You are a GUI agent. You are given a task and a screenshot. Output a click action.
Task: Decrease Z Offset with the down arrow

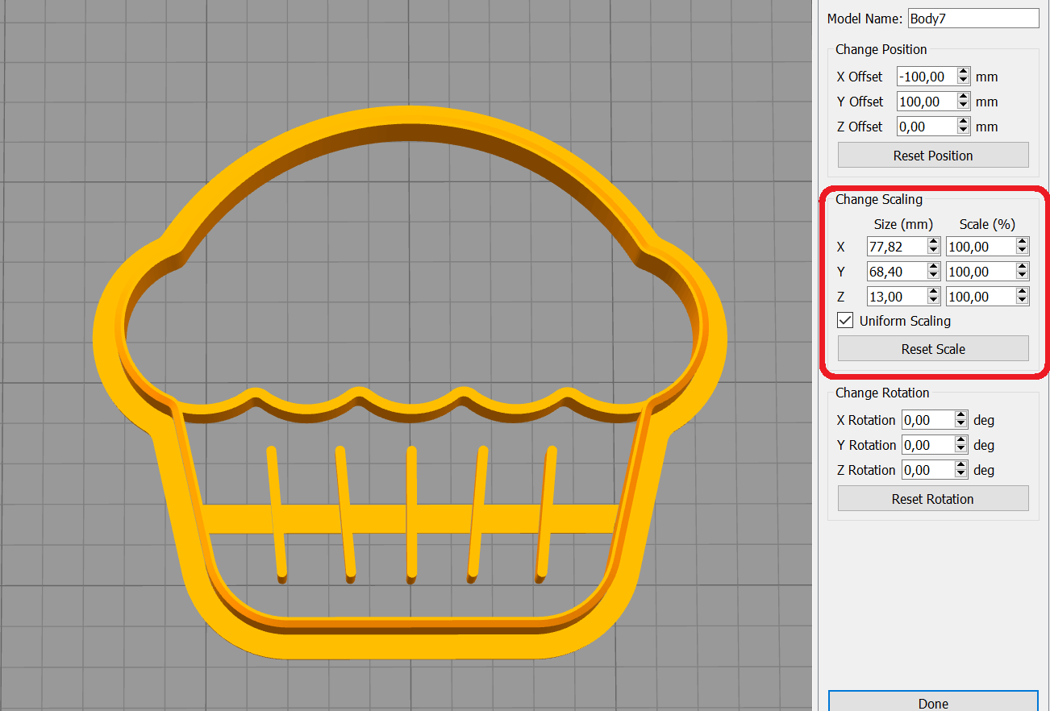point(964,131)
